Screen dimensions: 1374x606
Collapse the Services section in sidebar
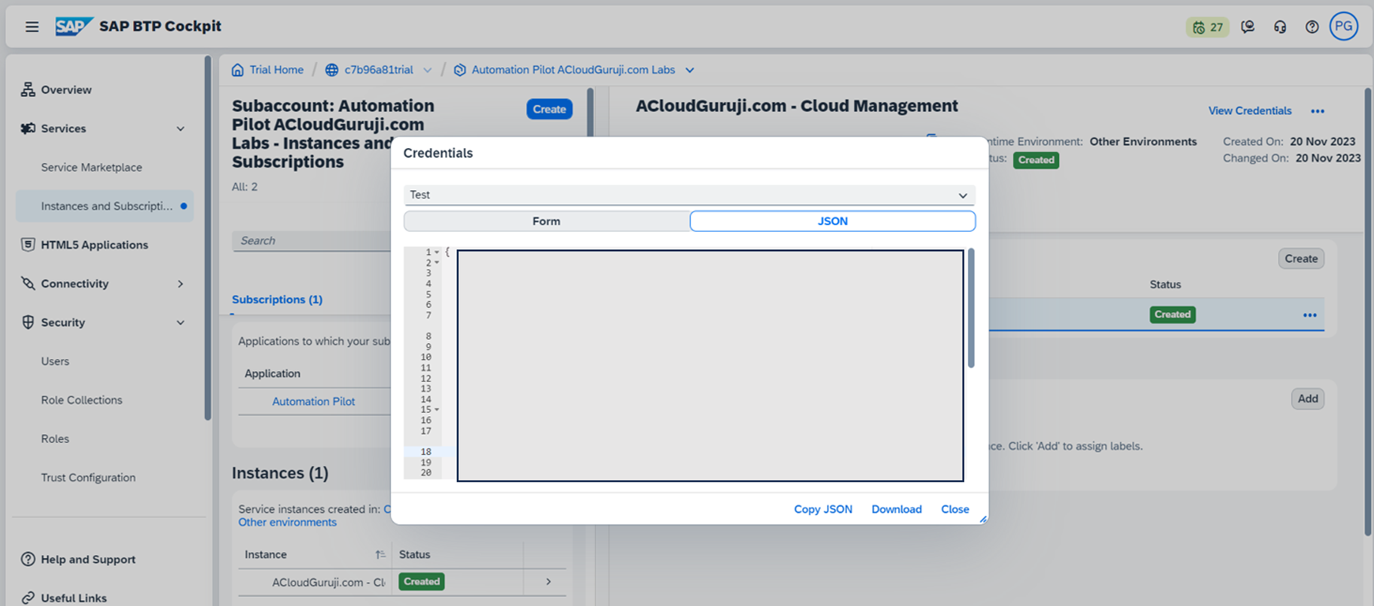180,129
